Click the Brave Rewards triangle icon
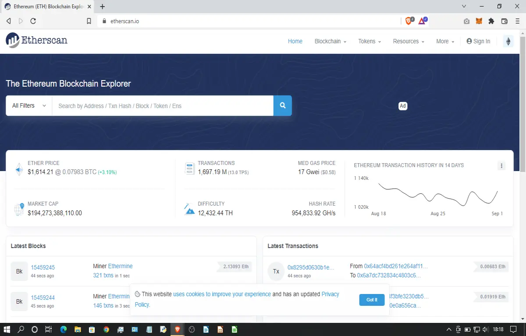Viewport: 526px width, 336px height. 422,21
